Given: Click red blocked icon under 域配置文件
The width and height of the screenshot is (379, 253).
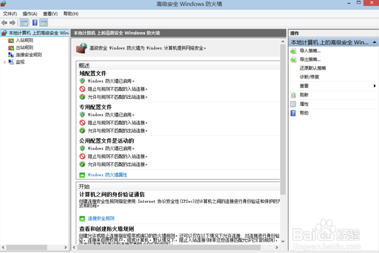Looking at the screenshot, I should point(82,89).
